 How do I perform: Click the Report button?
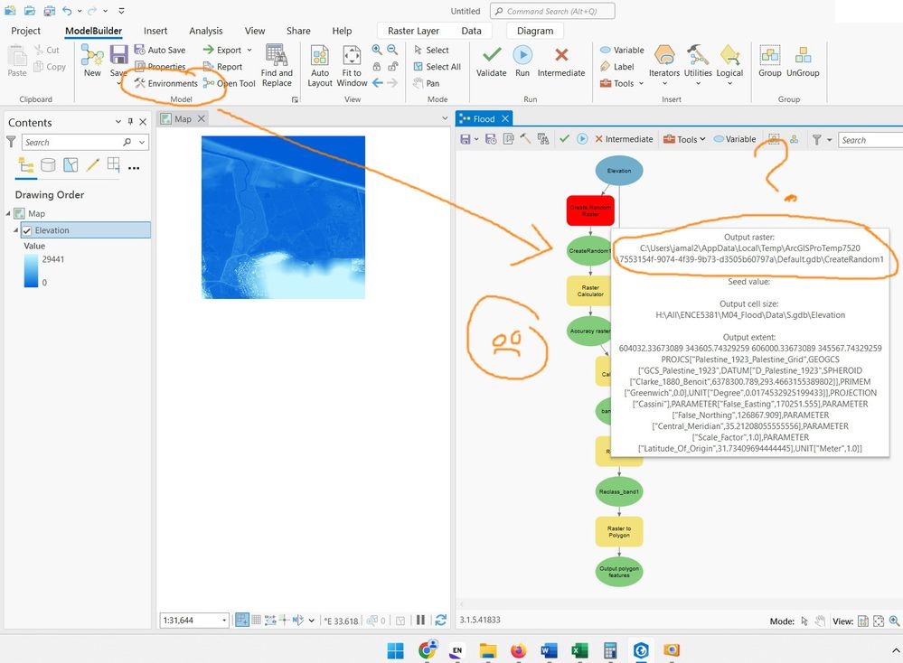(223, 67)
